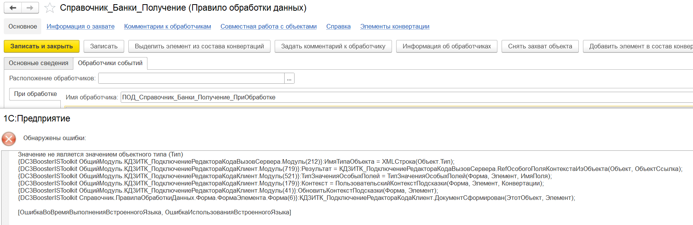693x225 pixels.
Task: Click the back navigation arrow
Action: [13, 8]
